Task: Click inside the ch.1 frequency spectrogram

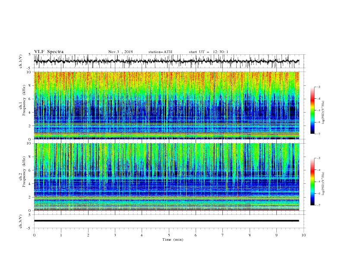Action: click(166, 105)
